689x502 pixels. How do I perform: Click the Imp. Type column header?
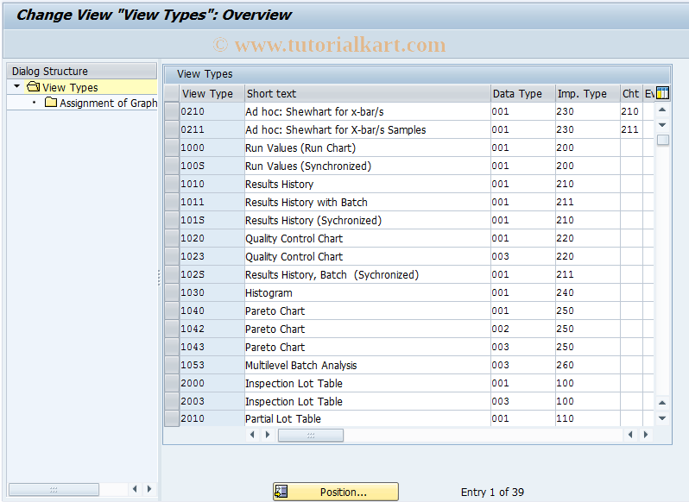(587, 93)
